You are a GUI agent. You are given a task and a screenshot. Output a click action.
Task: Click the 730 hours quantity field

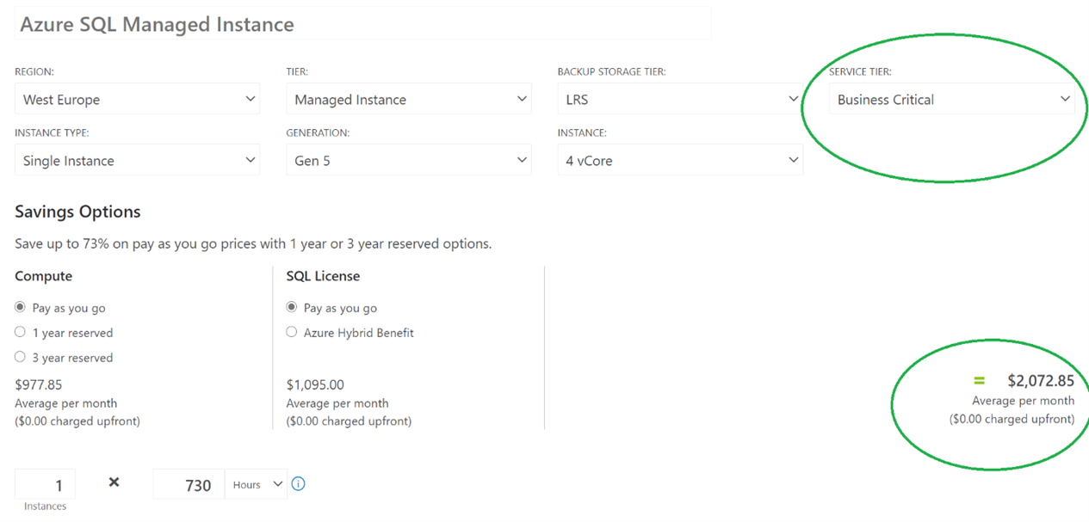[x=188, y=485]
